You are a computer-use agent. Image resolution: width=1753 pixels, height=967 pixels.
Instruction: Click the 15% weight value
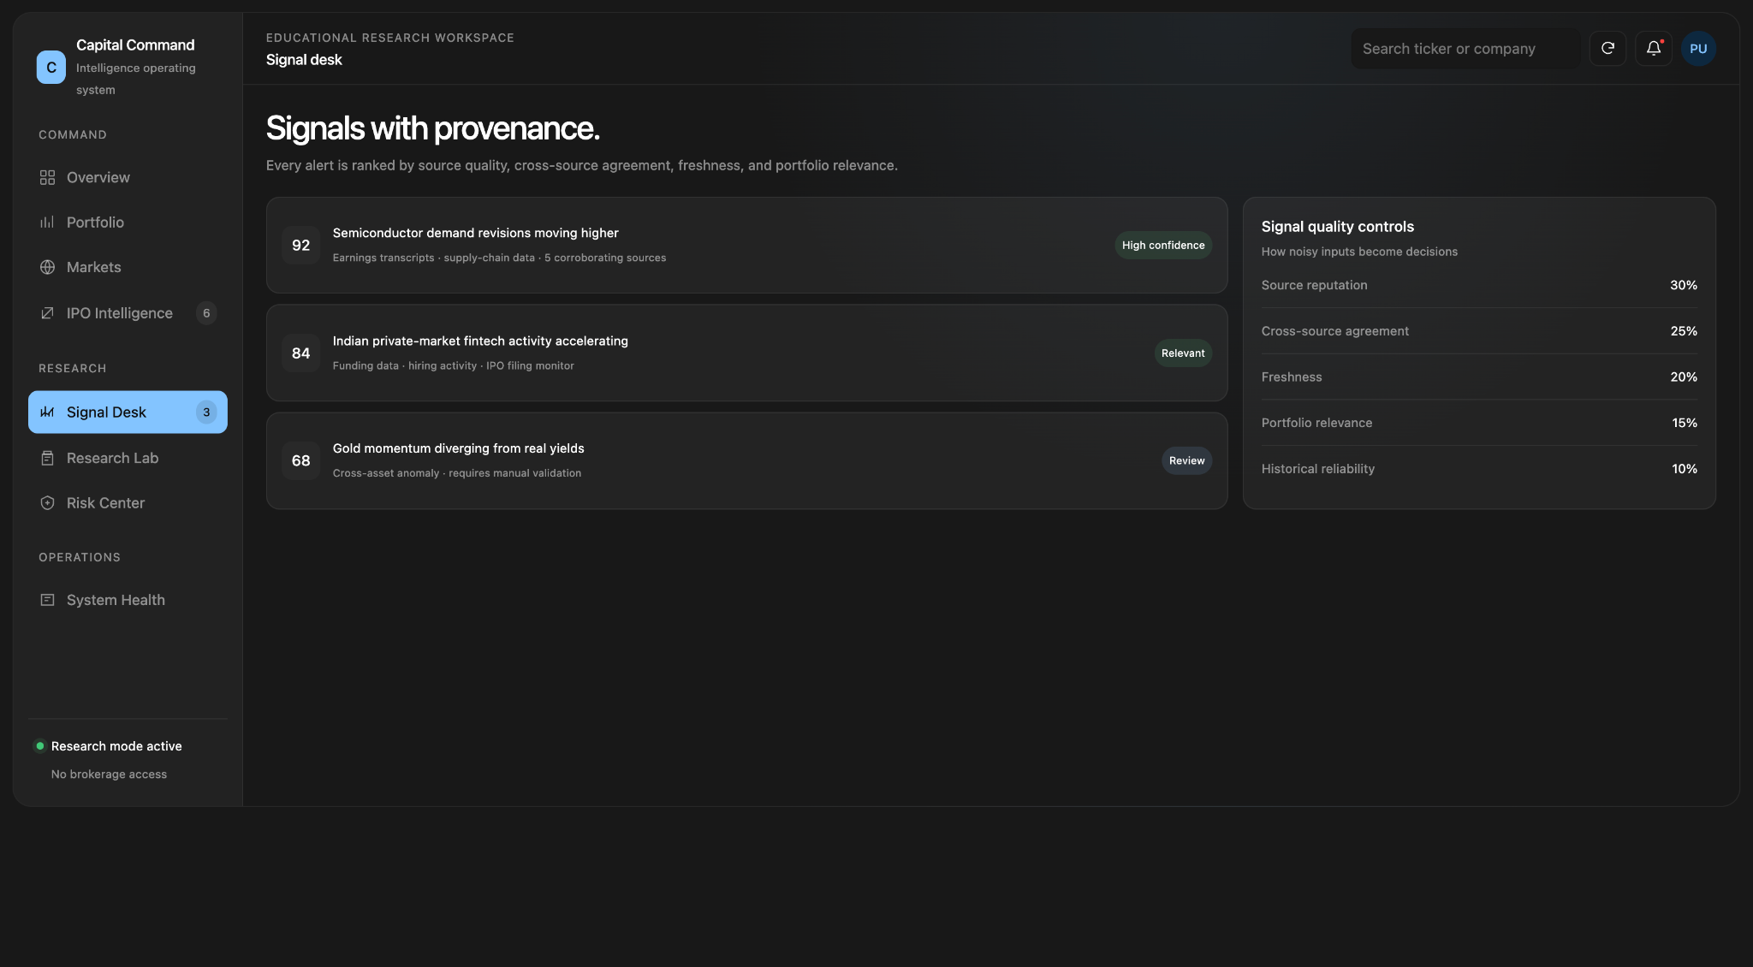tap(1685, 423)
